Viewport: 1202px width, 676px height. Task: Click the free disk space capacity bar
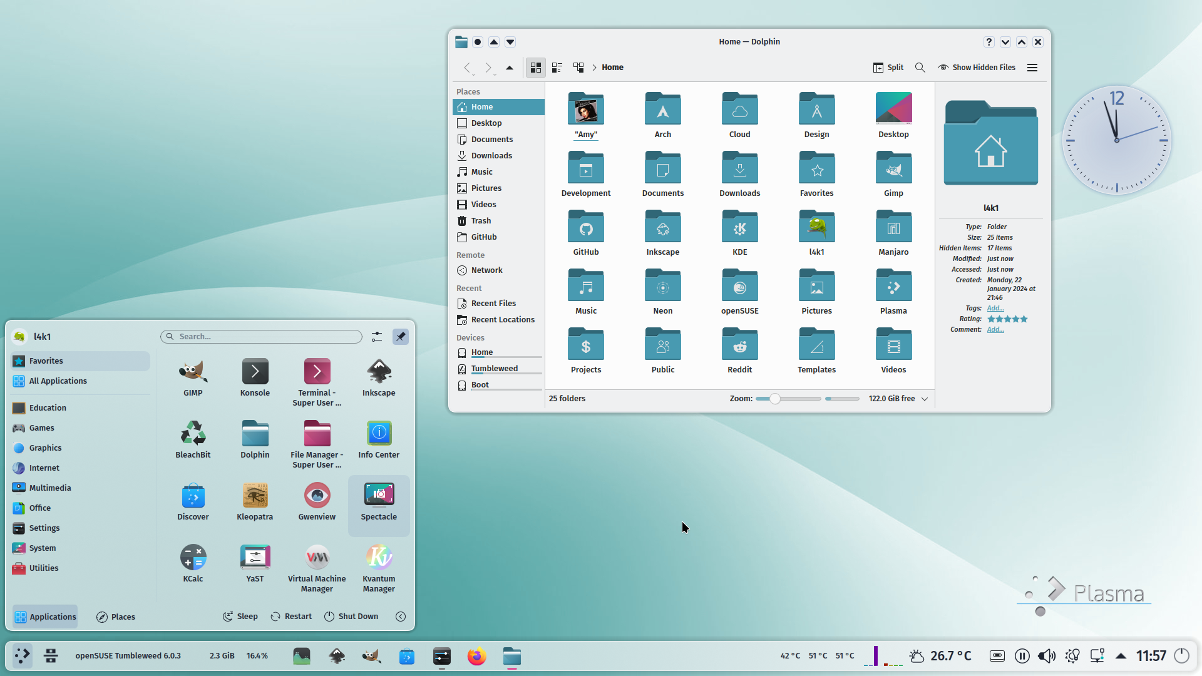pyautogui.click(x=842, y=399)
